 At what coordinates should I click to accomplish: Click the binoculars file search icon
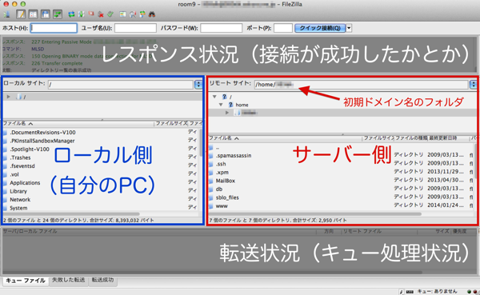tap(152, 14)
